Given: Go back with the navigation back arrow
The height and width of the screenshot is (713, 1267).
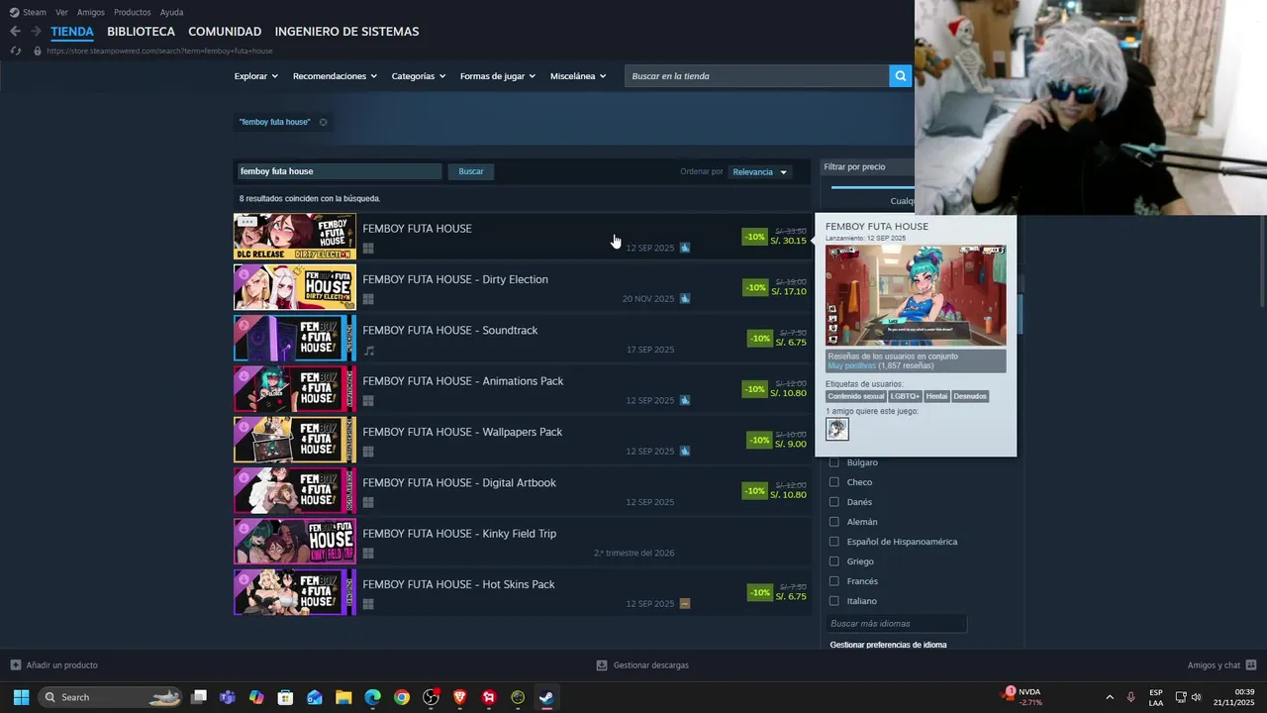Looking at the screenshot, I should 15,32.
